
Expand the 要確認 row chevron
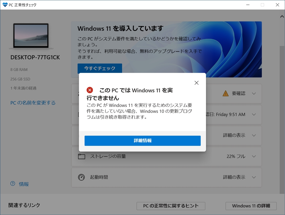(254, 94)
